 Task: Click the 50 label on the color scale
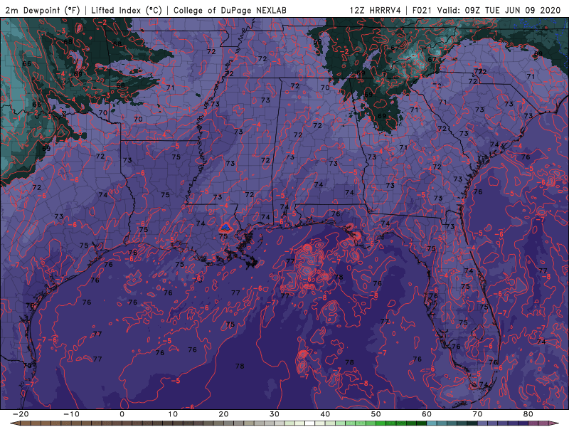376,414
